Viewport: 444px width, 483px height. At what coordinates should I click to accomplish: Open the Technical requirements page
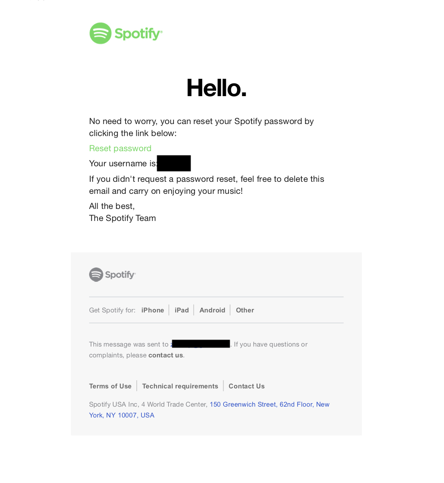click(x=180, y=386)
